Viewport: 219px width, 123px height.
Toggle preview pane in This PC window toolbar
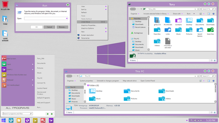(208, 81)
